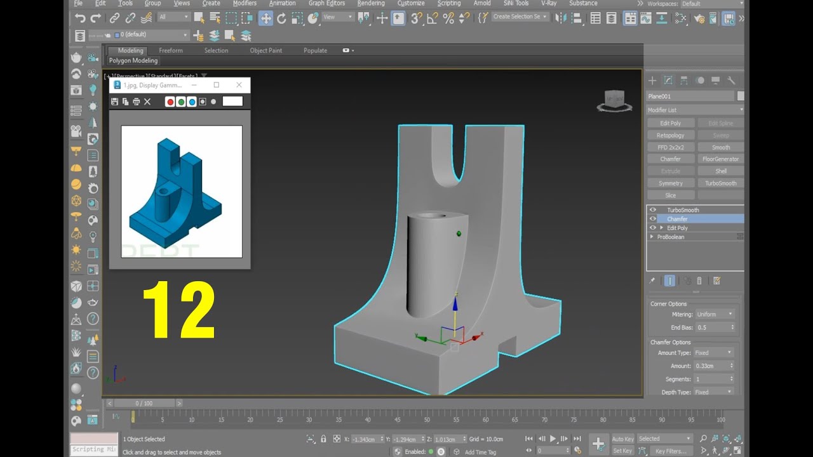The image size is (813, 457).
Task: Click the Undo arrow icon
Action: point(80,18)
